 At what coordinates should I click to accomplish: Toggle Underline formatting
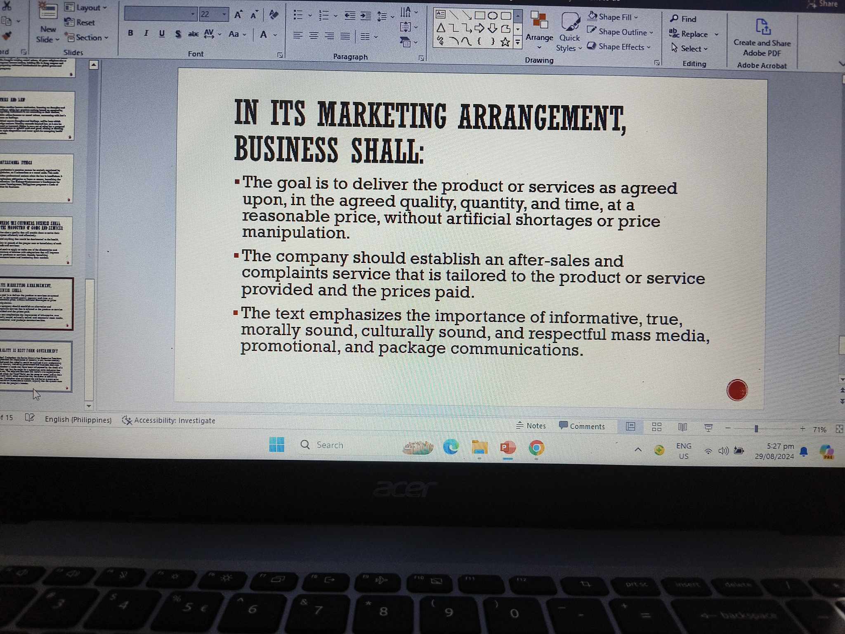(x=162, y=33)
